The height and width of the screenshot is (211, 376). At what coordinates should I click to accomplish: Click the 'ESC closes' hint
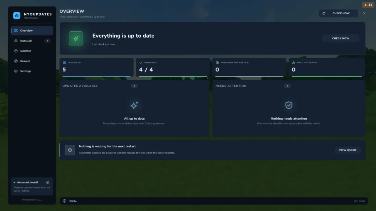359,201
